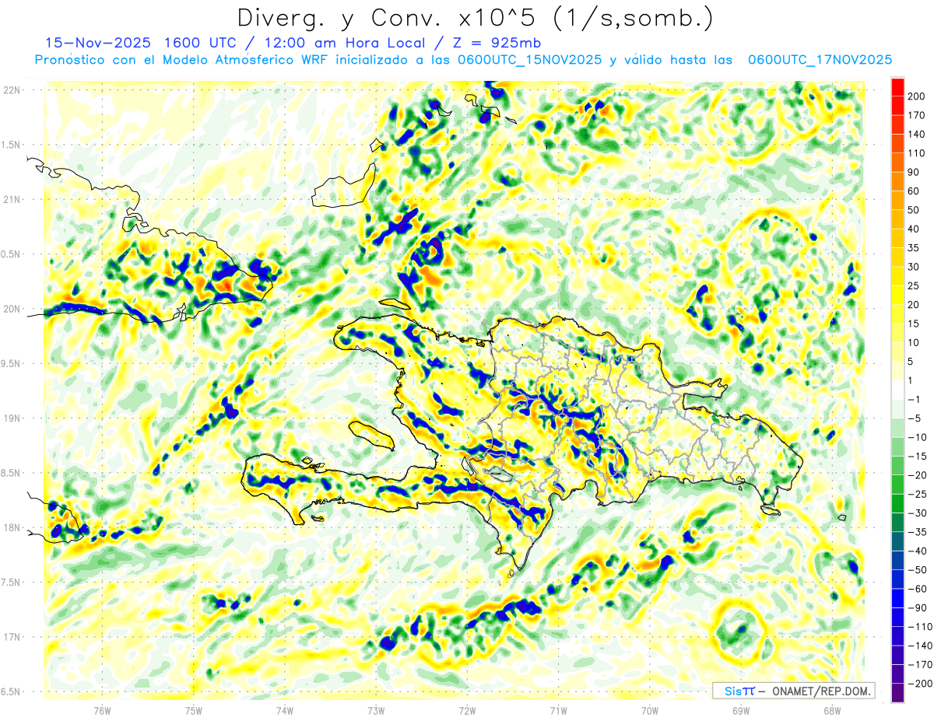This screenshot has width=934, height=721.
Task: Click the '22N' latitude label
Action: pos(11,90)
